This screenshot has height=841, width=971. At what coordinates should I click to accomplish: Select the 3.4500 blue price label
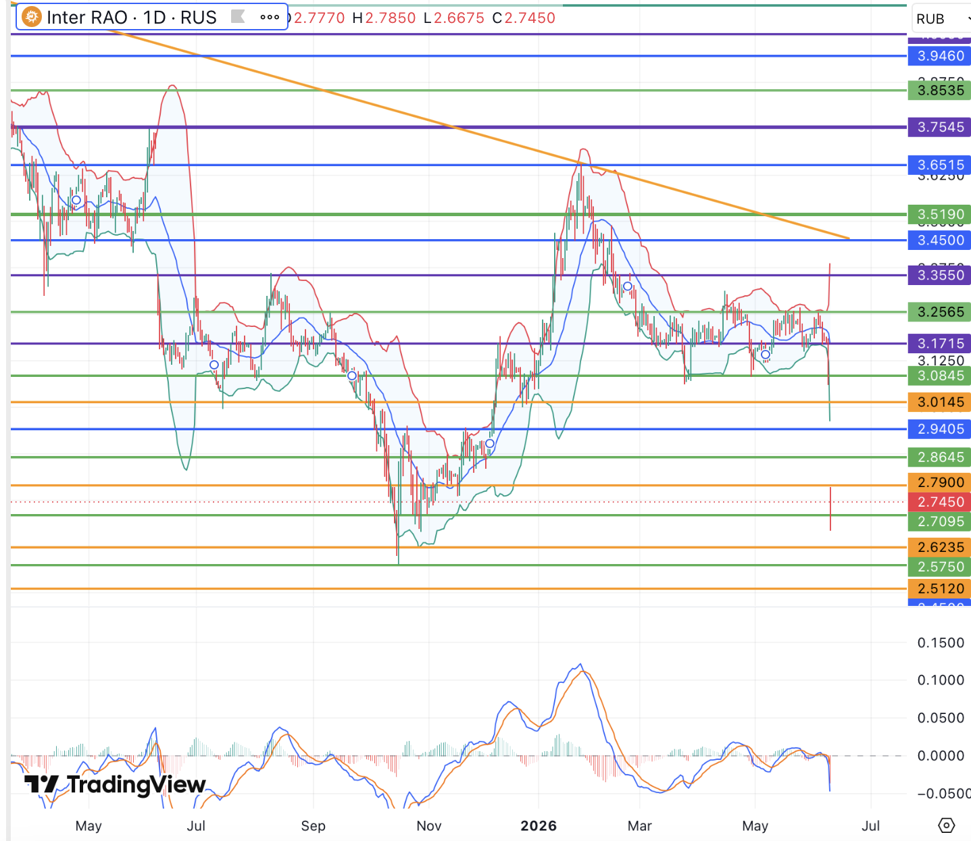click(940, 240)
